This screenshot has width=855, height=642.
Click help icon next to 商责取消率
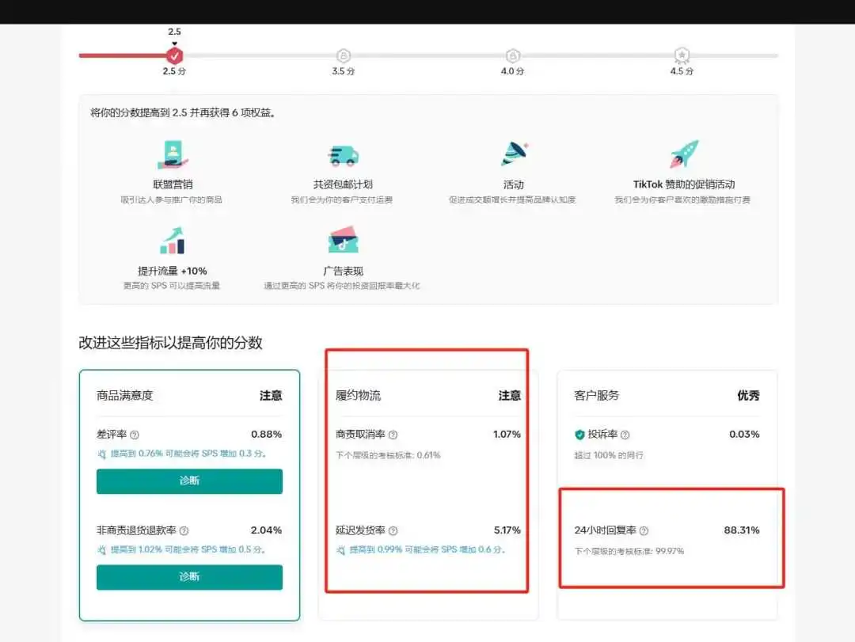(393, 435)
